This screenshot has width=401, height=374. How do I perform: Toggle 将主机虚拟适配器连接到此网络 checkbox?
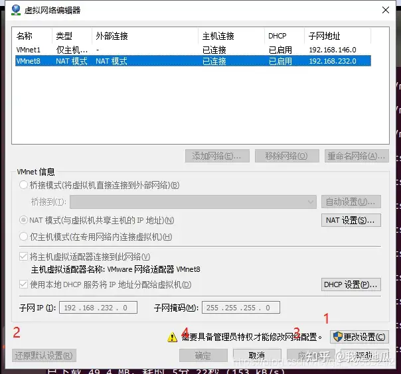click(23, 257)
